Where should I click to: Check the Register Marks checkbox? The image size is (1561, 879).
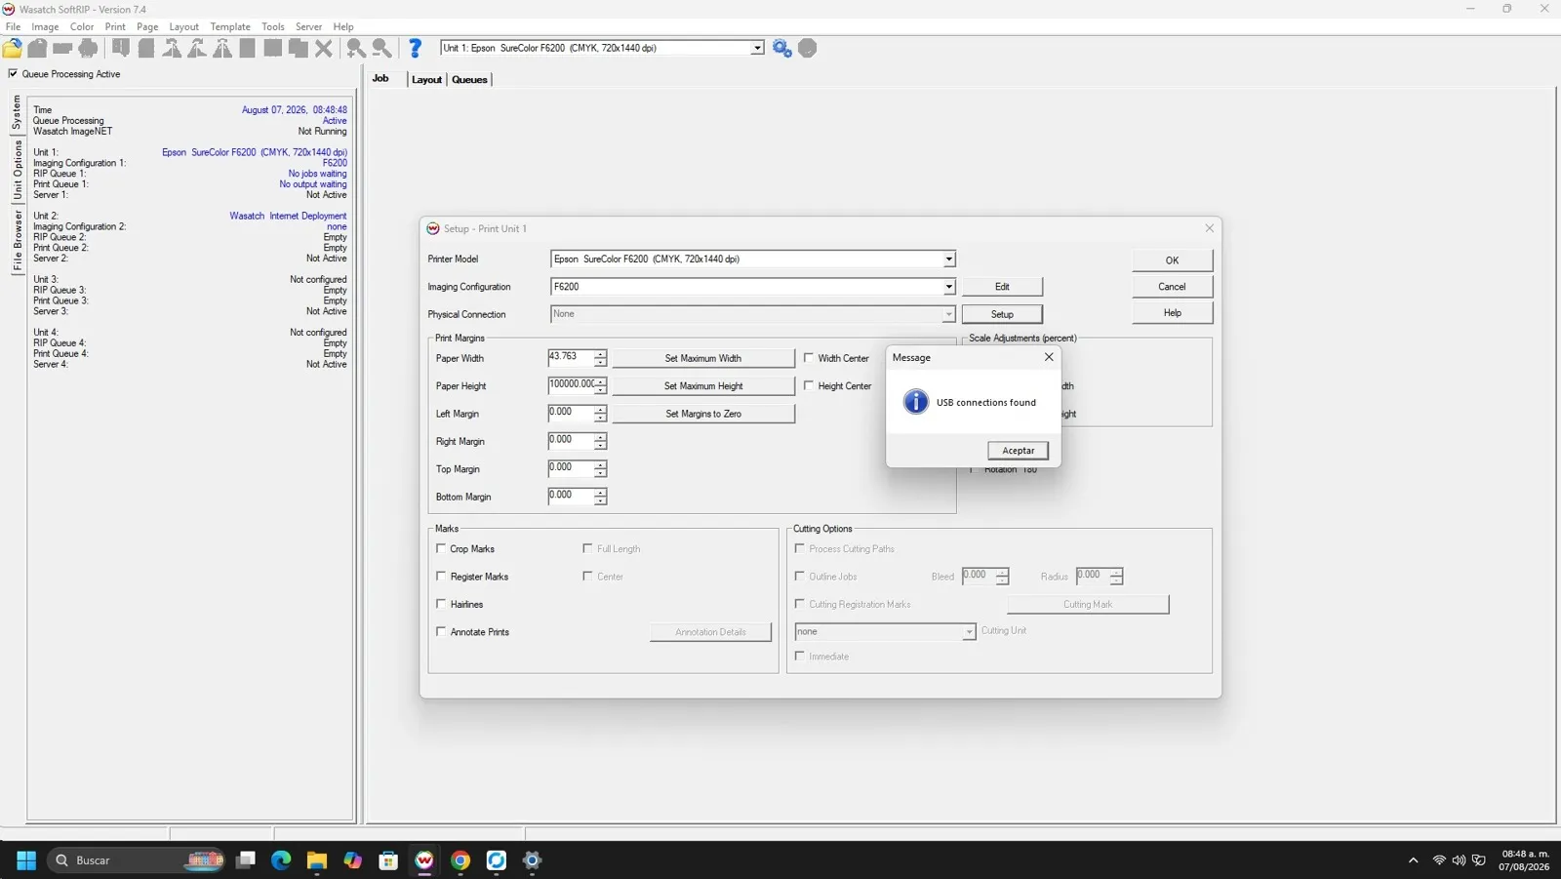pos(441,577)
